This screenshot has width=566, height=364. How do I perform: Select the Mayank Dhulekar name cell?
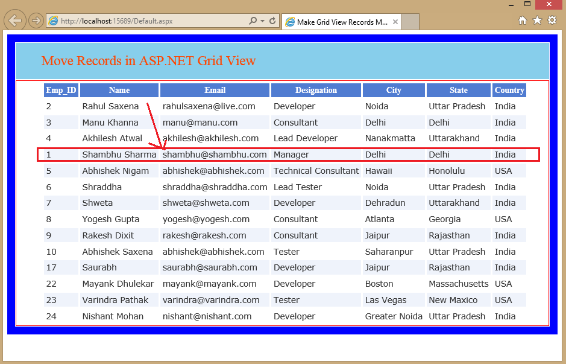click(x=119, y=284)
